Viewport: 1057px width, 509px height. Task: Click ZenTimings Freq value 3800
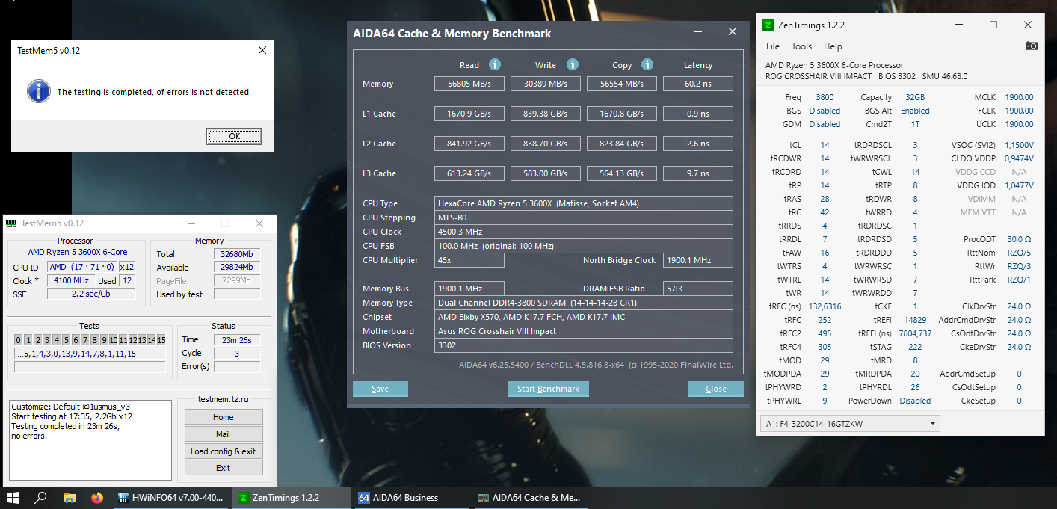[825, 97]
